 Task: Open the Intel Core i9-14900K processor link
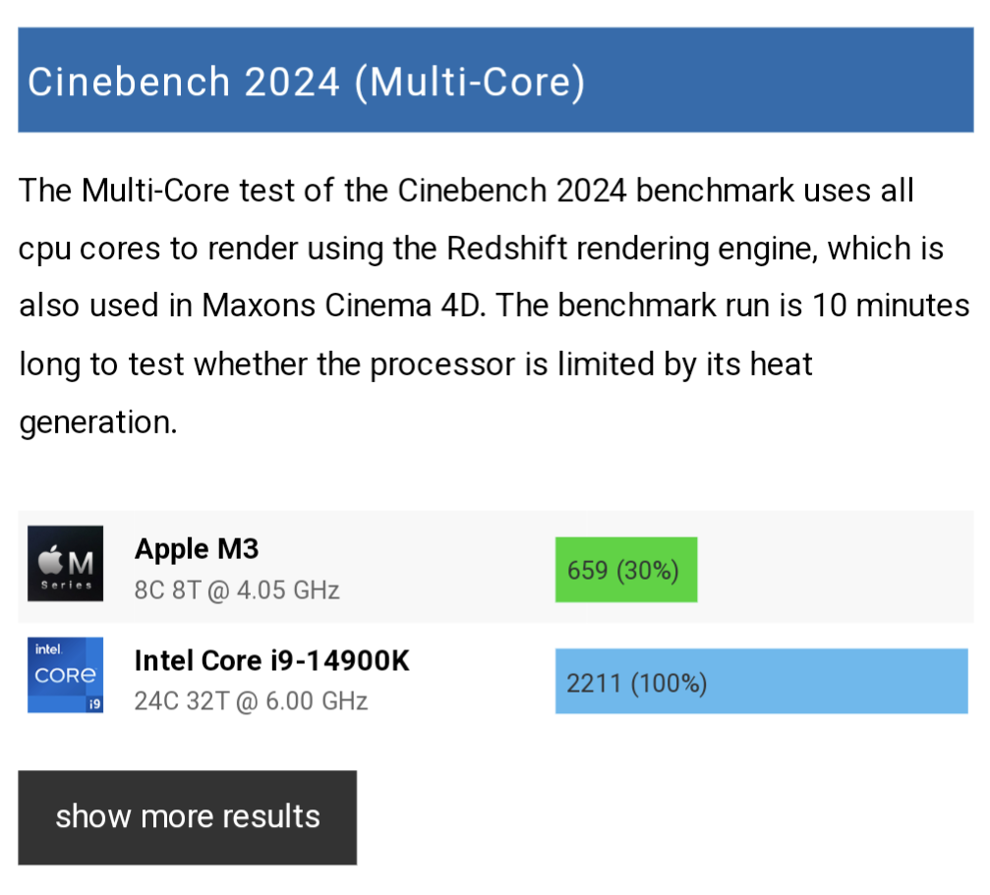(x=271, y=660)
